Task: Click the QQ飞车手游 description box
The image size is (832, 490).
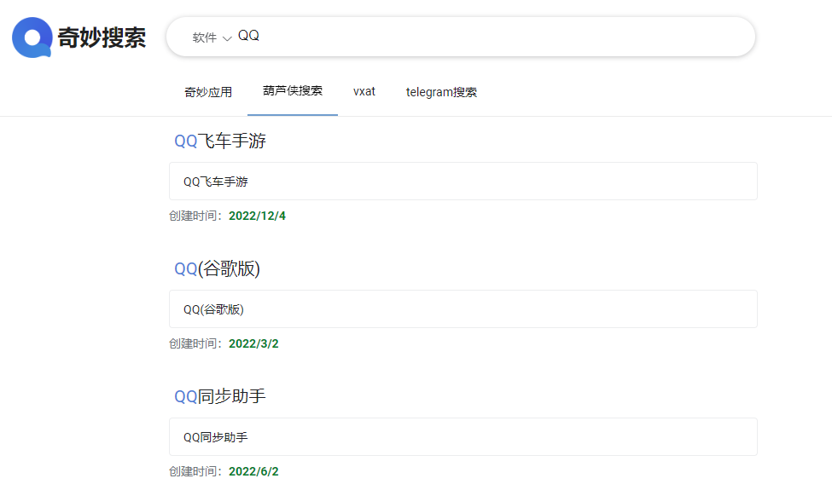Action: [463, 182]
